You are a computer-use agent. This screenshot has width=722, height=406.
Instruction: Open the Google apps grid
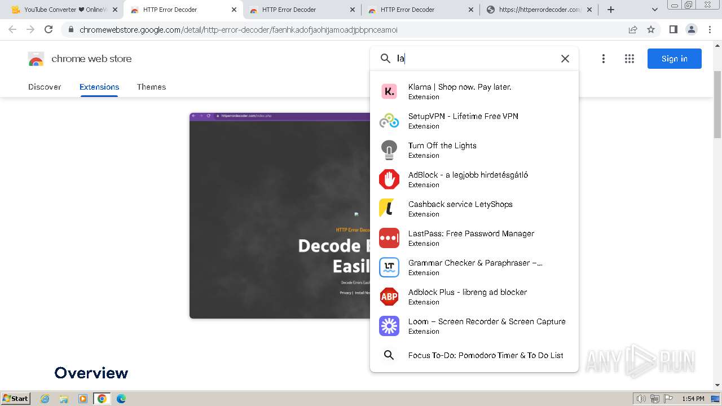point(629,59)
